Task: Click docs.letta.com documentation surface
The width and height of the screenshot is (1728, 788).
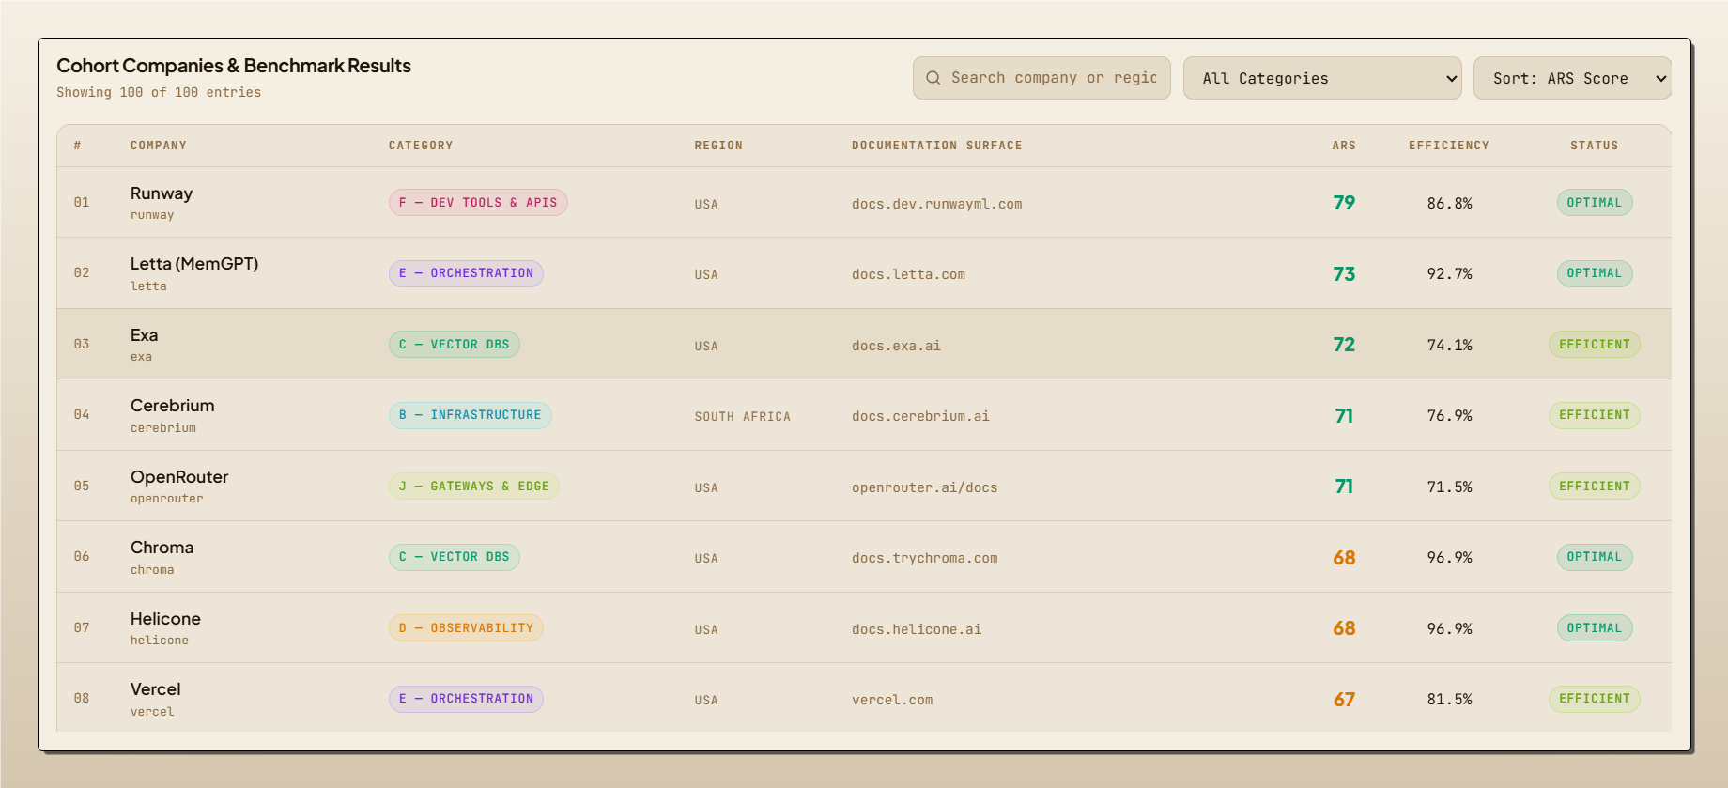Action: pos(909,274)
